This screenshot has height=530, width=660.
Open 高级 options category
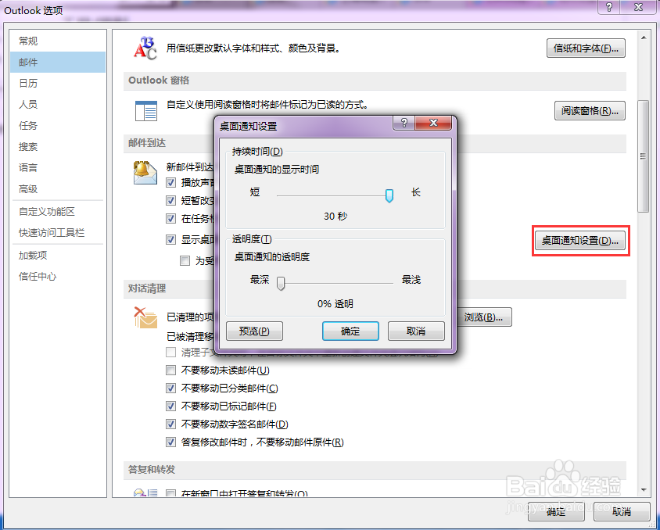58,189
